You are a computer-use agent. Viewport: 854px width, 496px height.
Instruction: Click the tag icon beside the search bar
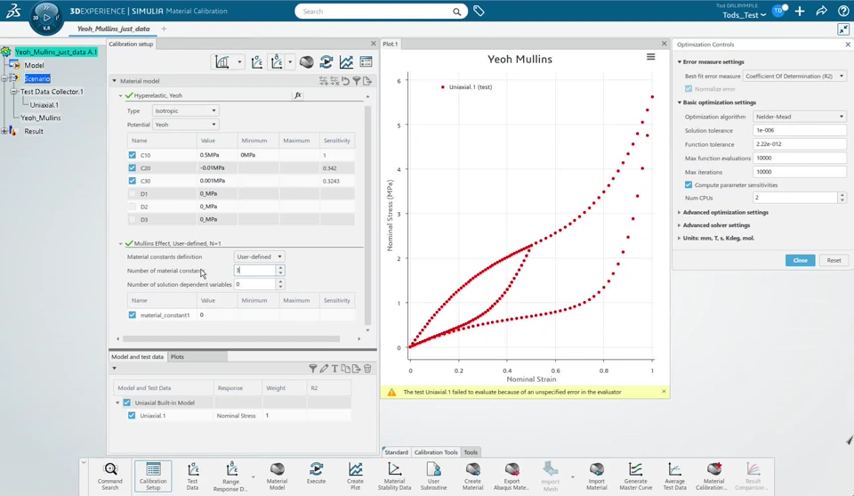479,11
